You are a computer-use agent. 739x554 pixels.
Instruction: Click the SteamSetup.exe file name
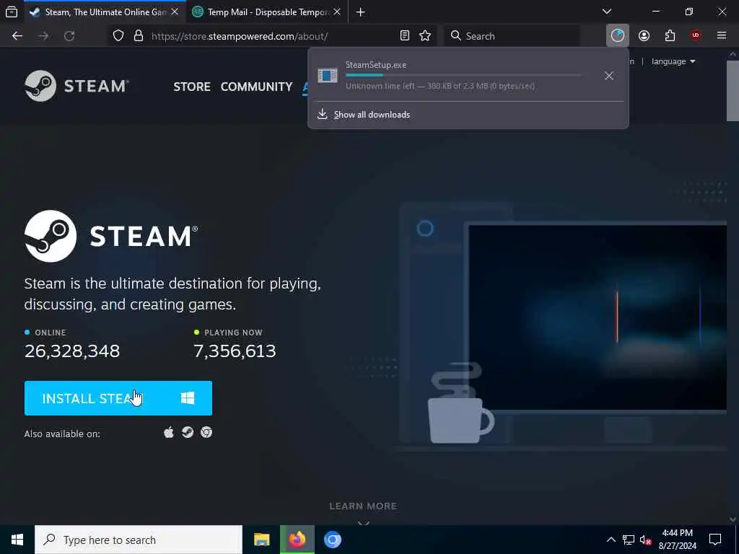376,65
